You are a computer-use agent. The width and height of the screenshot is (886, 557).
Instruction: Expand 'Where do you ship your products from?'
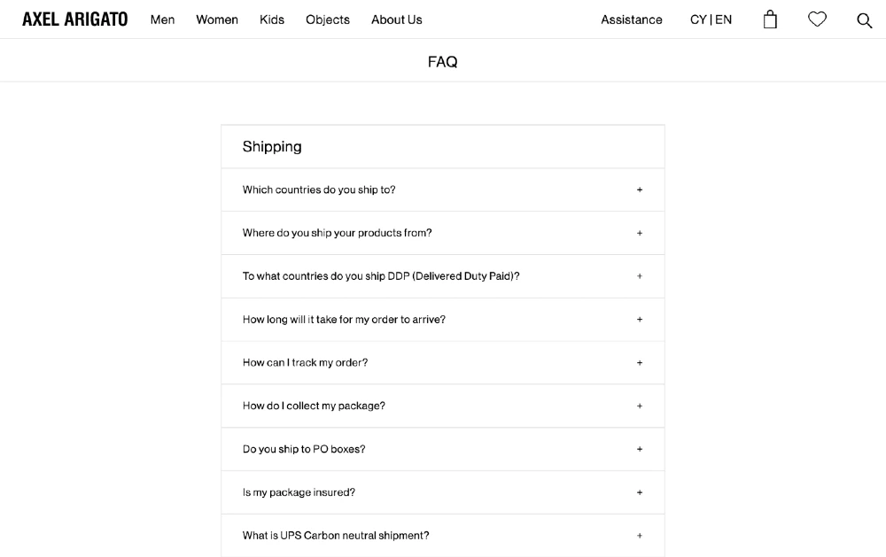tap(337, 233)
